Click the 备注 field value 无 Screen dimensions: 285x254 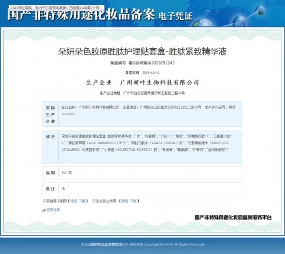63,188
